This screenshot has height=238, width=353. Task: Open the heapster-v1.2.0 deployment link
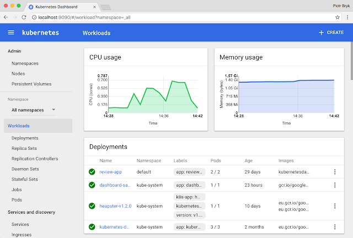click(116, 206)
